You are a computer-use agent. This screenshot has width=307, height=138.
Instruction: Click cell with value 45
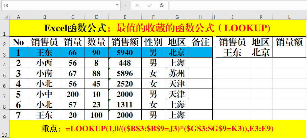click(x=96, y=83)
